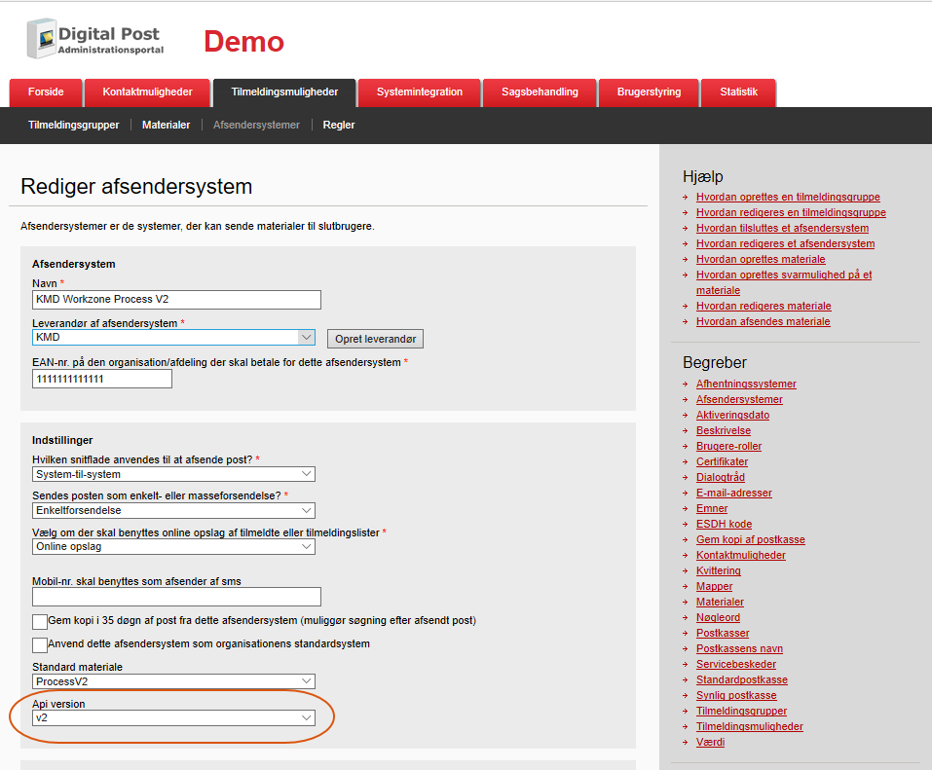Open help link Hvordan oprettes en tilmeldingsgruppe
This screenshot has height=770, width=932.
788,197
